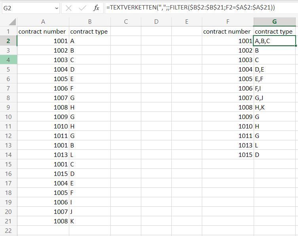
Task: Select cell F14 with value 1015
Action: click(228, 155)
